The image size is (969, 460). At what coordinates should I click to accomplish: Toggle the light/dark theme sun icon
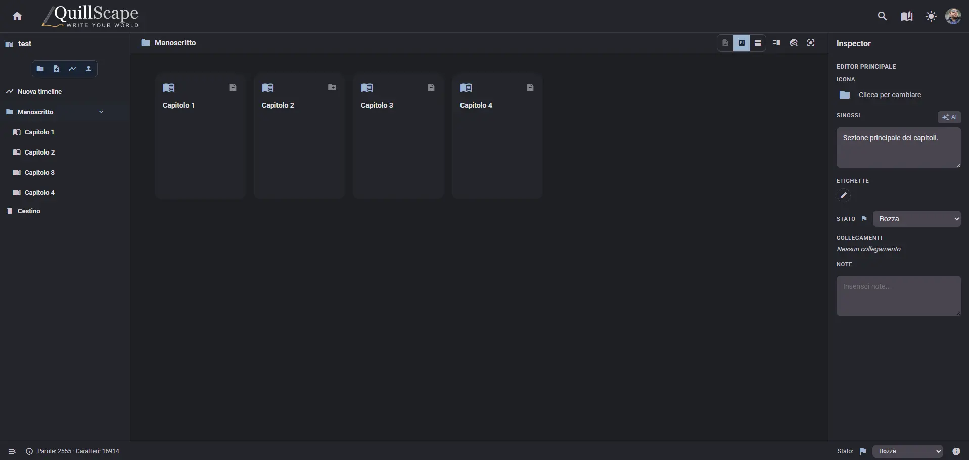(931, 16)
